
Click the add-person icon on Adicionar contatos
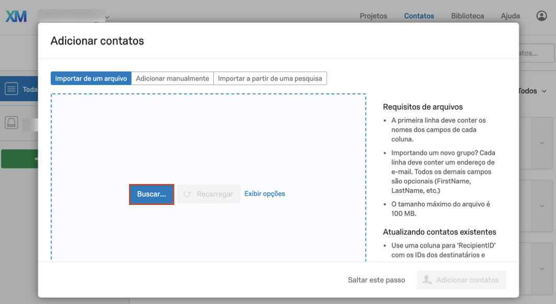coord(427,280)
